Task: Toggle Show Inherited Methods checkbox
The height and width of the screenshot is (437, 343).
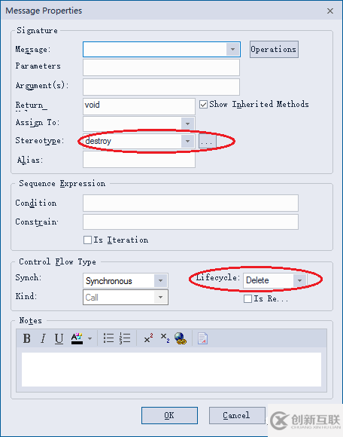Action: (203, 105)
